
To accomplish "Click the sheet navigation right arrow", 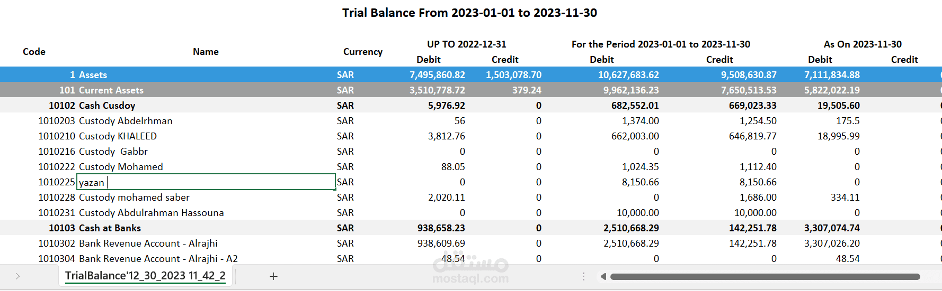I will pos(17,276).
